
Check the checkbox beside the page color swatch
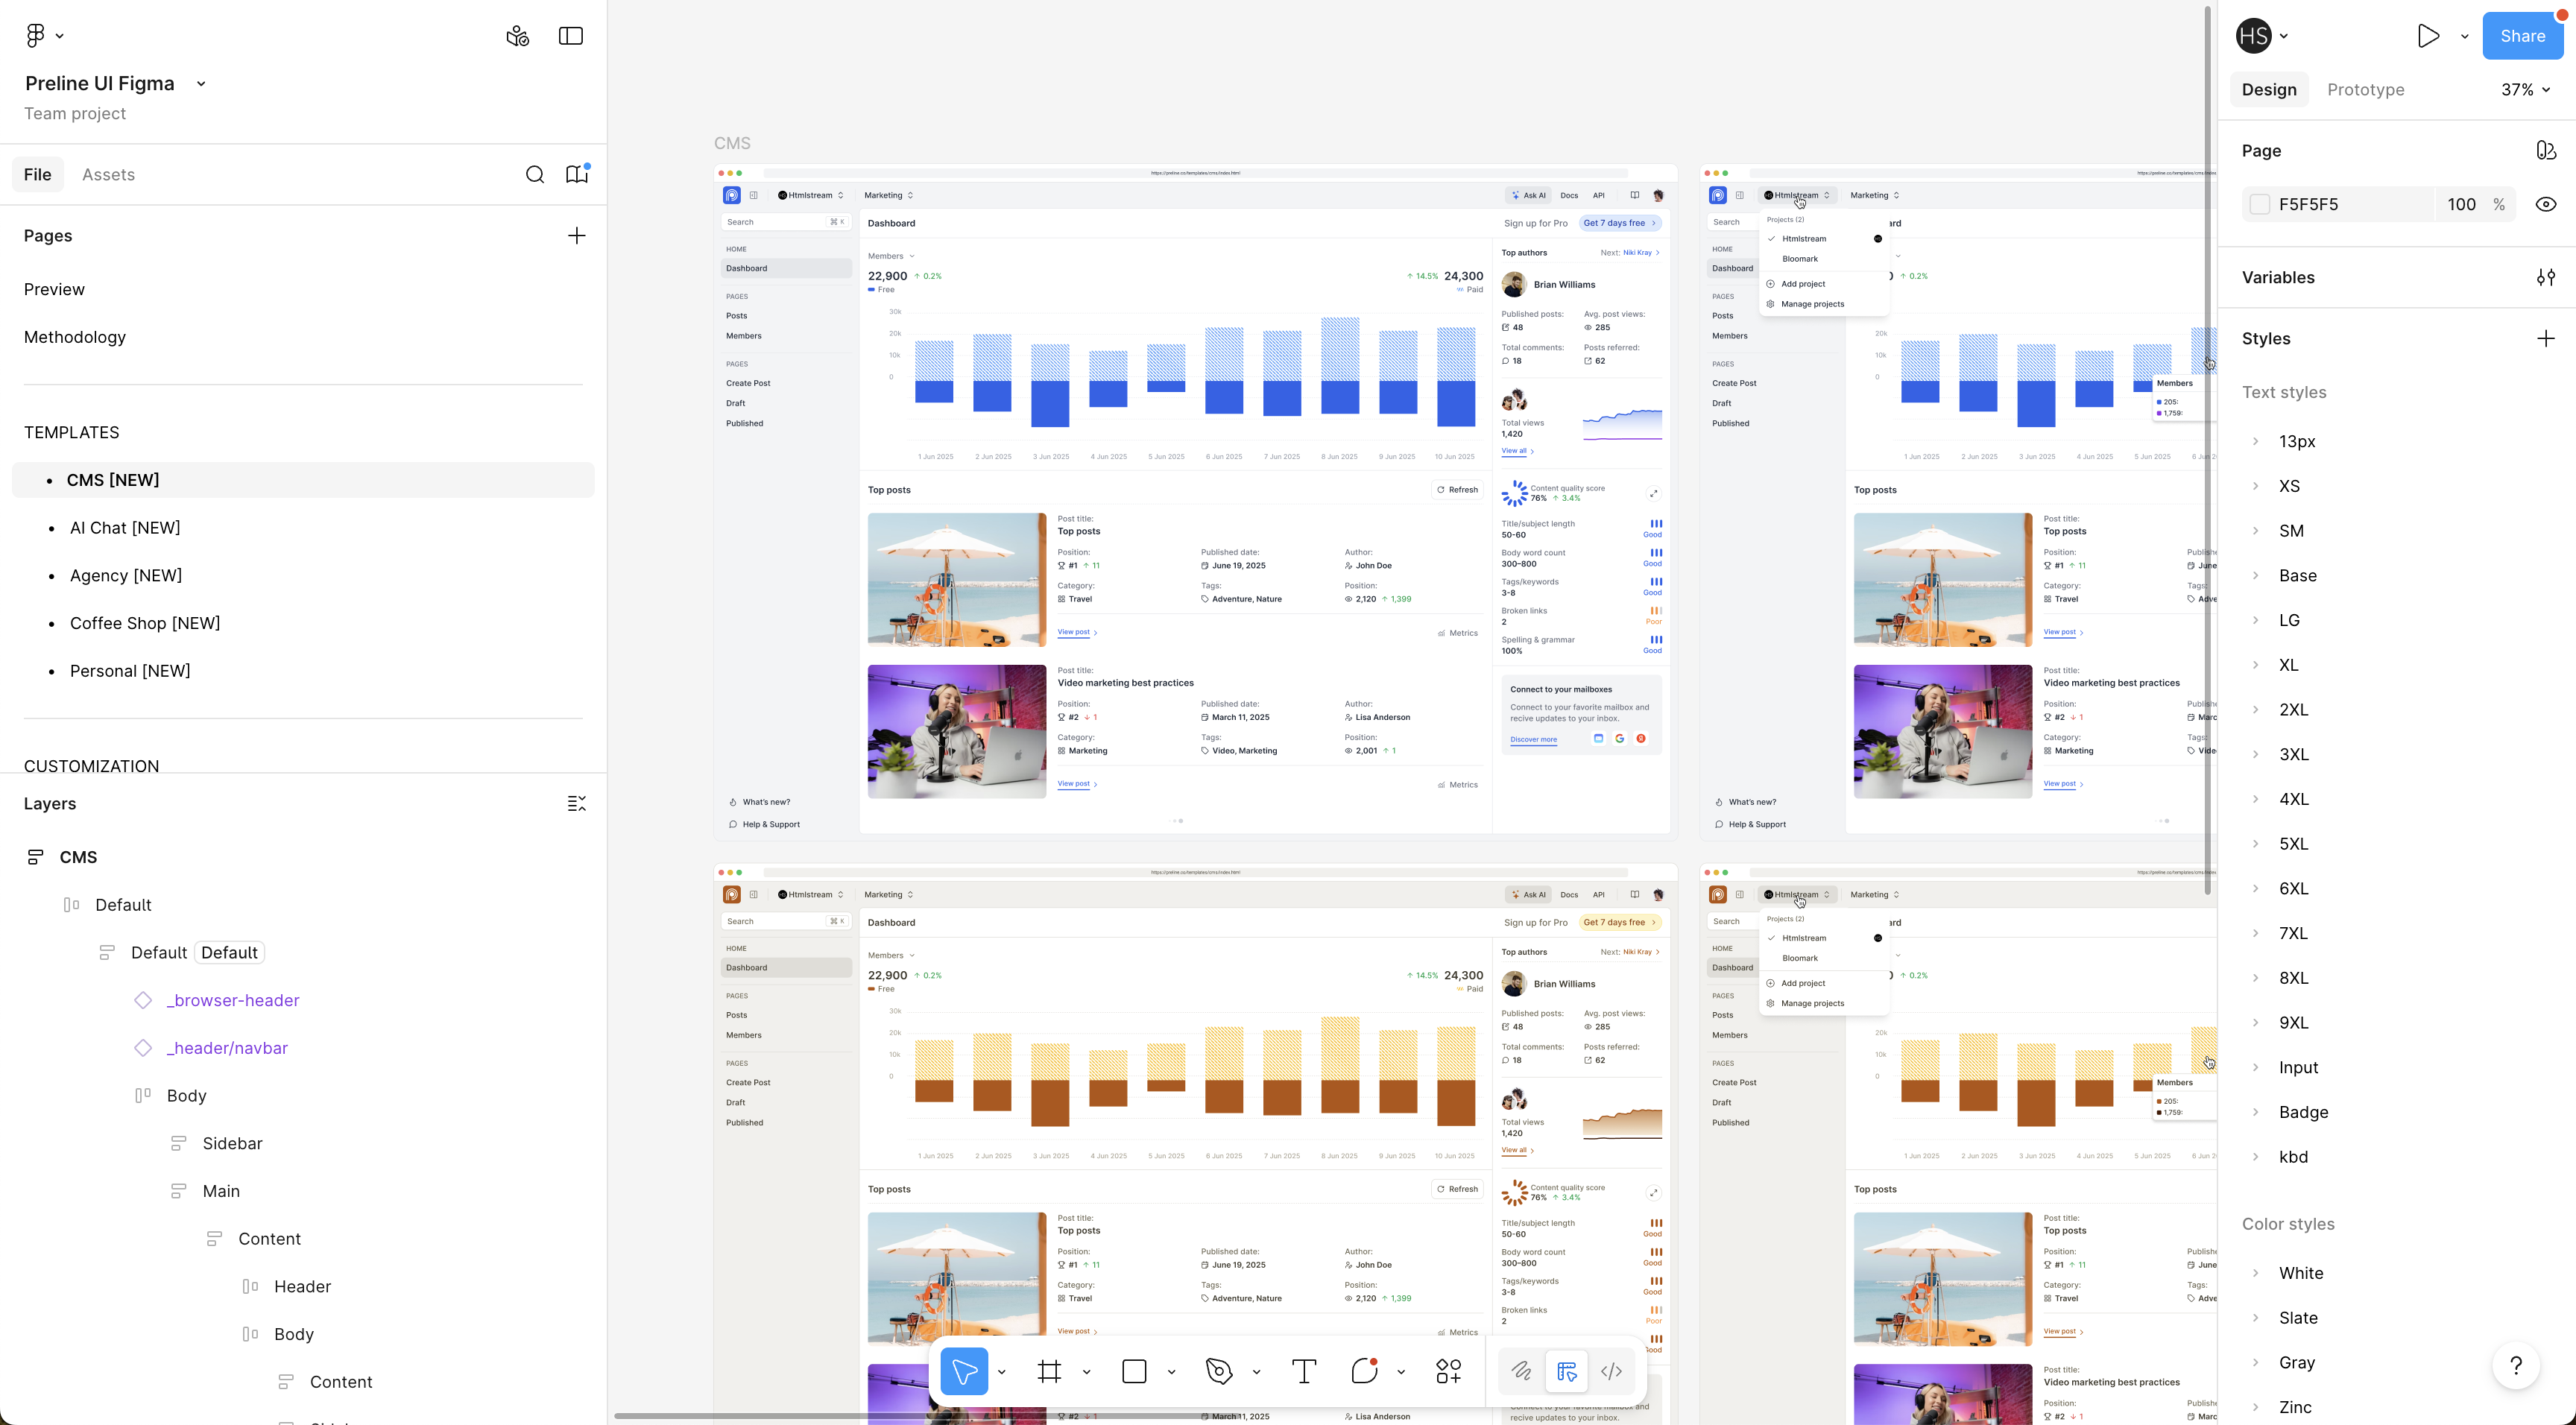2258,204
